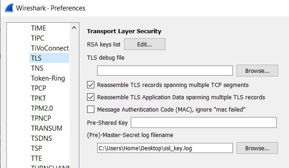
Task: Open TiVoConnect protocol preferences
Action: coord(50,48)
